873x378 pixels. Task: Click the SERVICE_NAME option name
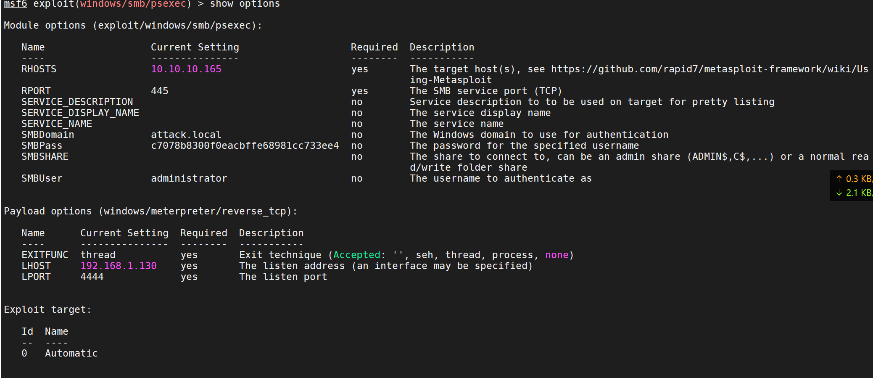tap(57, 124)
